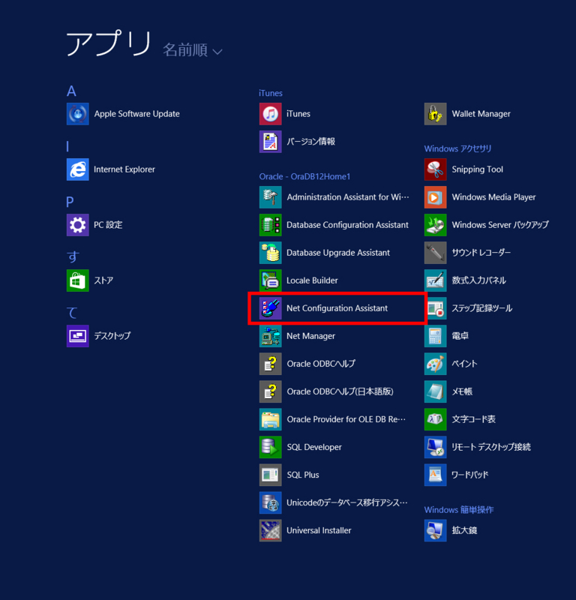
Task: Open the Unicodeのデータベース移行アシスタント icon
Action: click(x=270, y=502)
